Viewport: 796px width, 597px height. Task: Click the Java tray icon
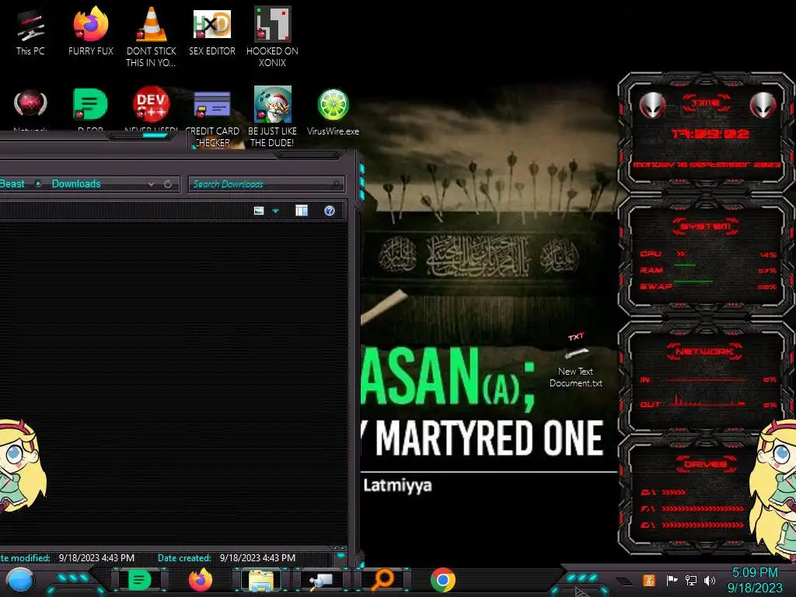[x=648, y=580]
